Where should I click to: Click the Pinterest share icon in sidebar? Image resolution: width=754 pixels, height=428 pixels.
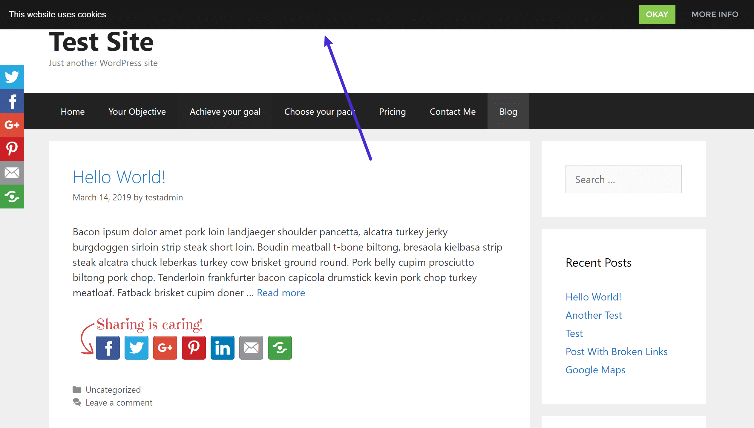tap(12, 148)
